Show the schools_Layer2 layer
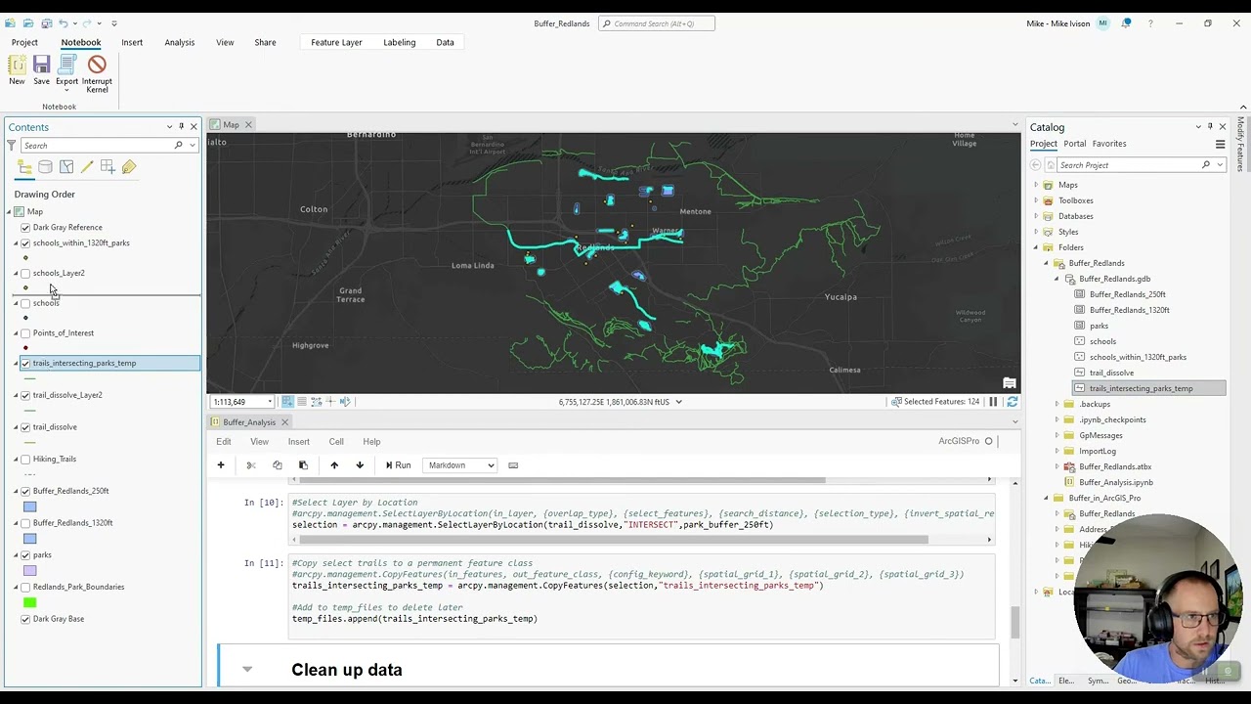The height and width of the screenshot is (704, 1251). tap(25, 274)
